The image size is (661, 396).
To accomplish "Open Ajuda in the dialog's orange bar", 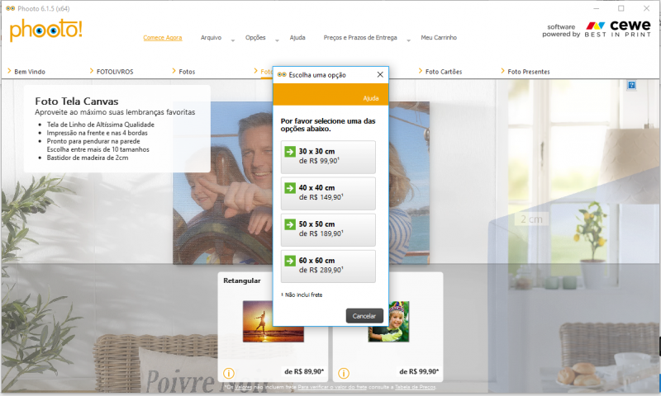I will [x=371, y=98].
